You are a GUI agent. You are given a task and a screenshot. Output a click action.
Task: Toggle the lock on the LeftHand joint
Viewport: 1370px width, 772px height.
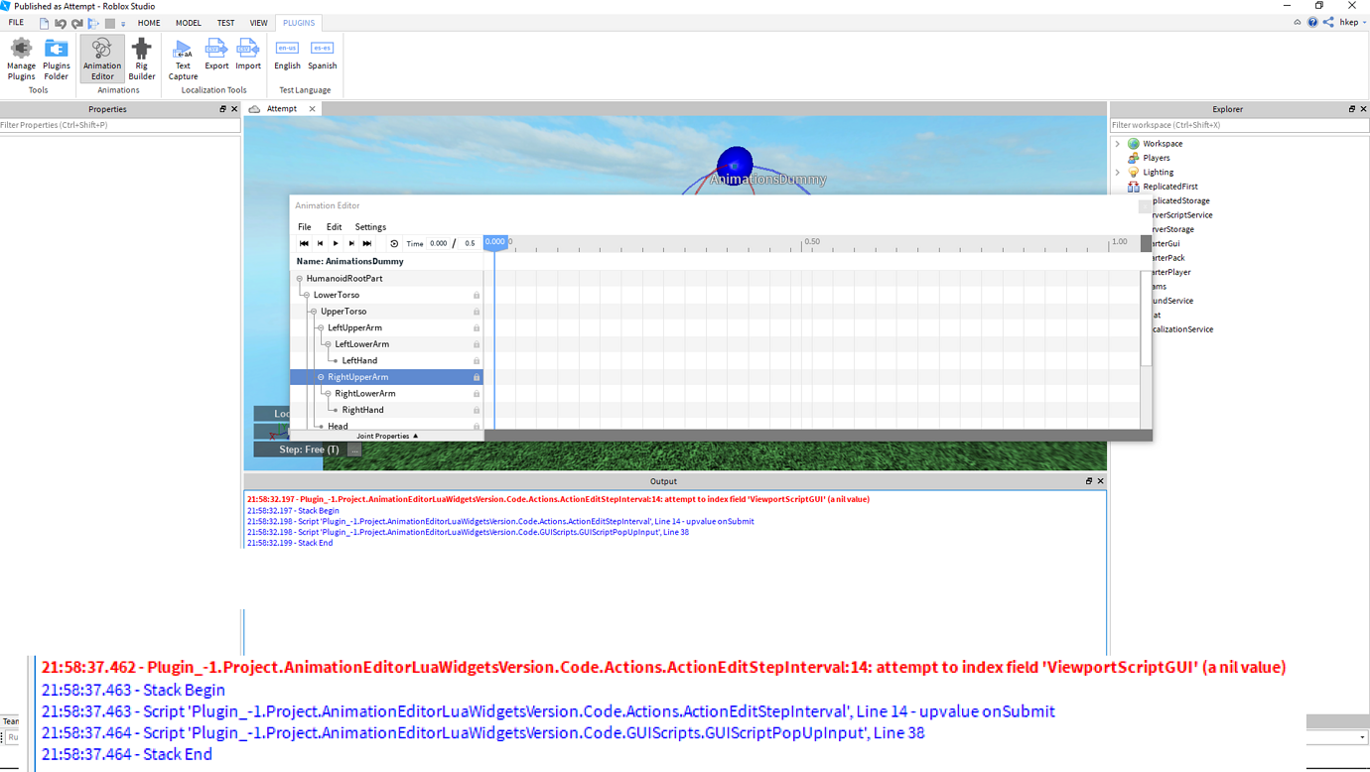pyautogui.click(x=477, y=361)
